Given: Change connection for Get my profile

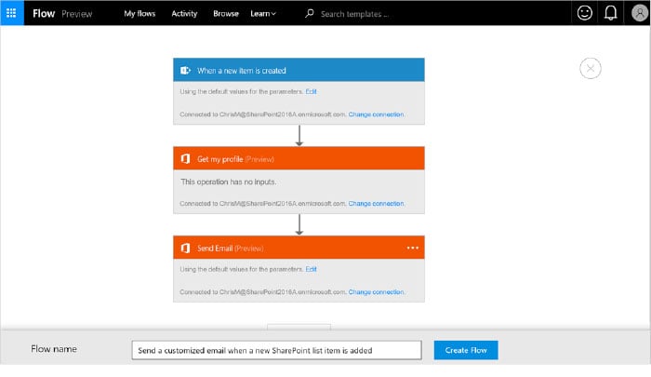Looking at the screenshot, I should pos(376,203).
